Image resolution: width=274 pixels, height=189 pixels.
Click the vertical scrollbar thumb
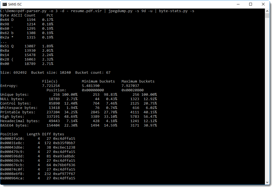pos(267,15)
